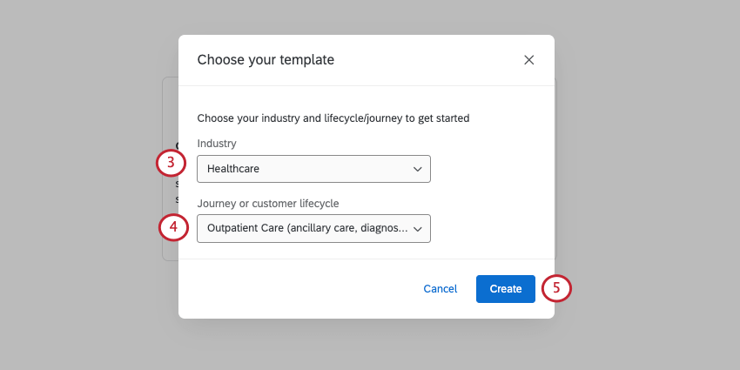Click the chevron on the Outpatient Care dropdown
Viewport: 740px width, 370px height.
pyautogui.click(x=417, y=228)
